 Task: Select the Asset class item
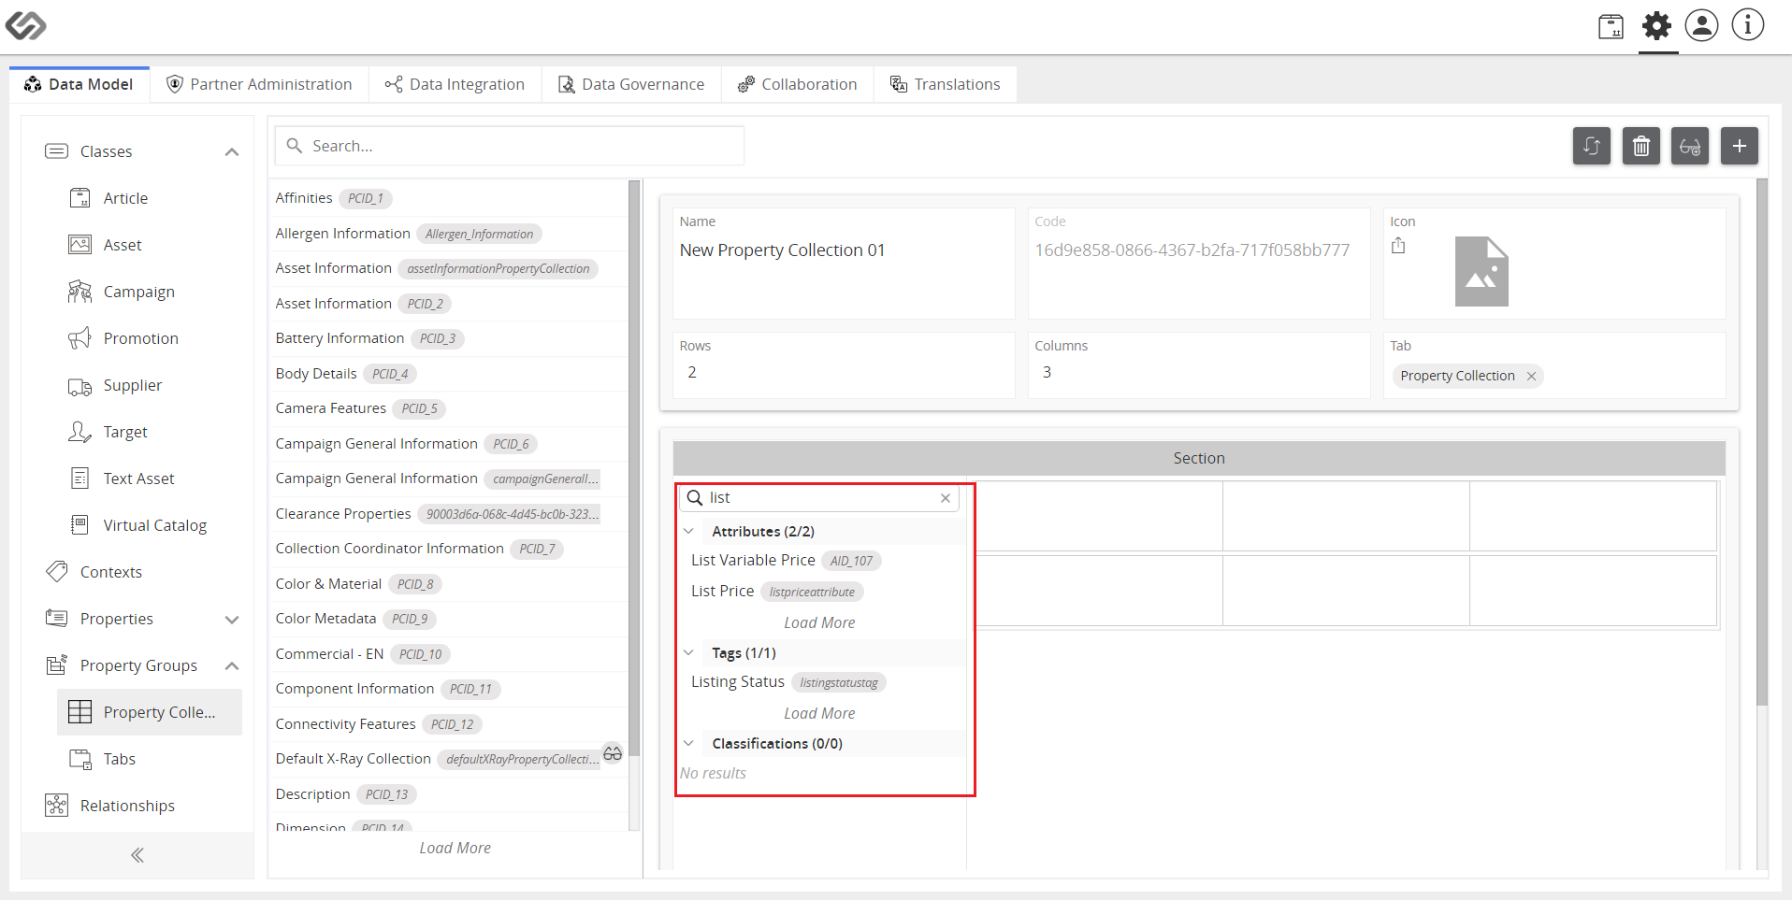coord(150,245)
